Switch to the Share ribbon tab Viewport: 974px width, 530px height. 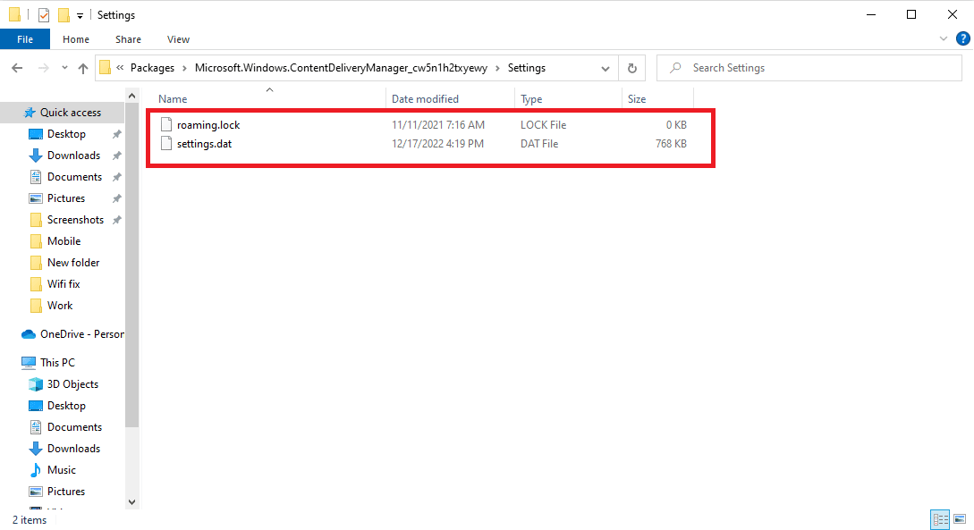pos(128,39)
